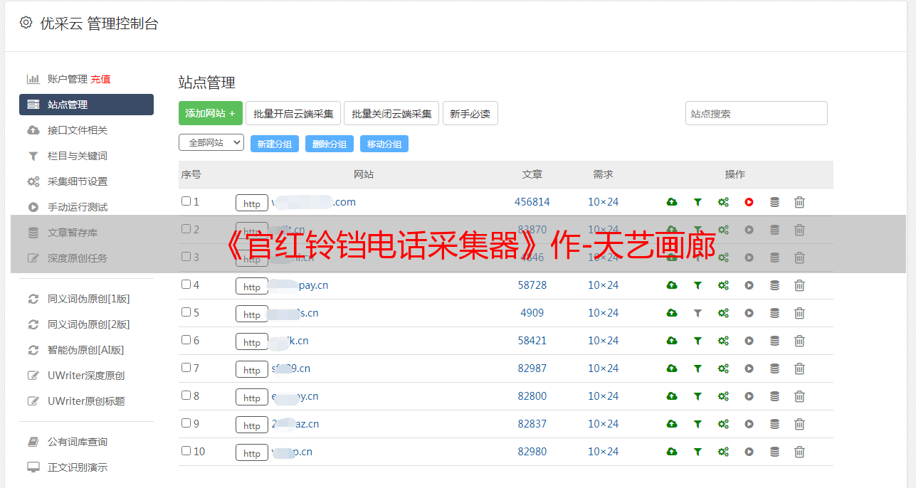Screen dimensions: 916x488
Task: Click the 移动分组 button
Action: pos(384,144)
